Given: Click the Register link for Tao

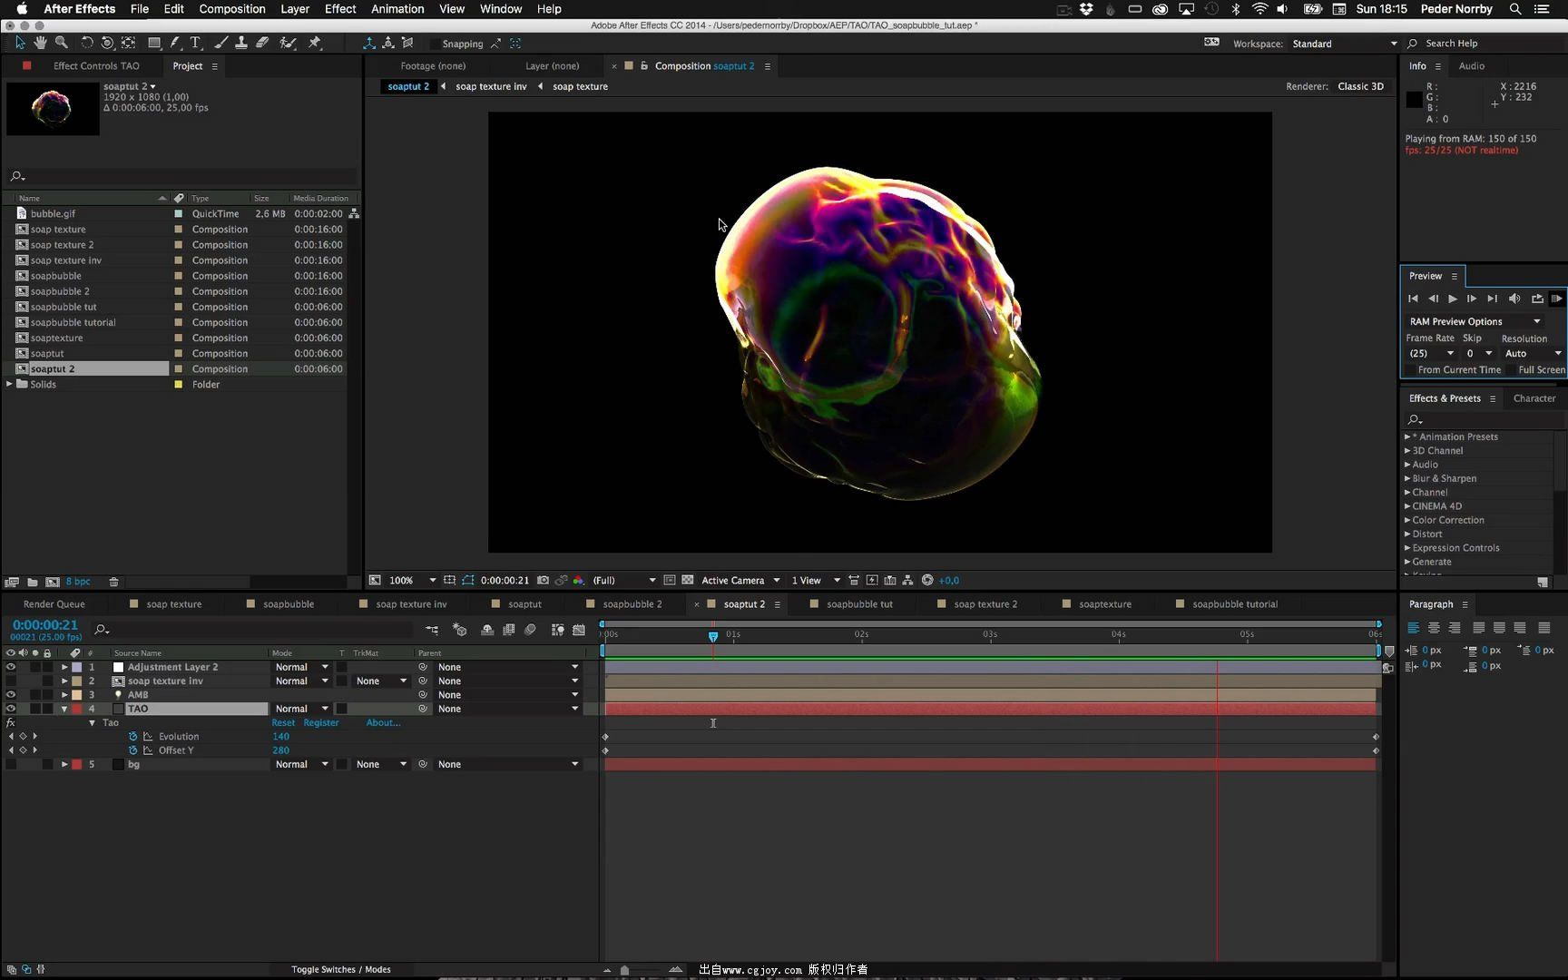Looking at the screenshot, I should (321, 723).
